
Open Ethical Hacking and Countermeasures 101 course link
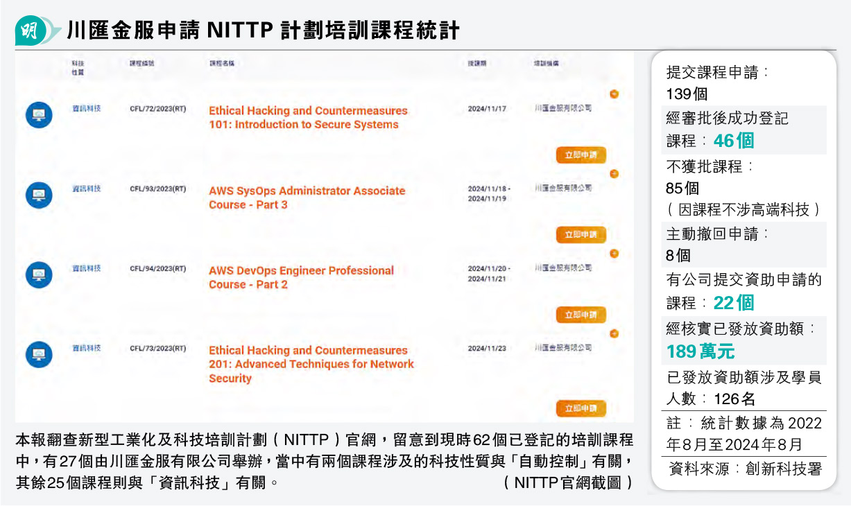tap(308, 118)
